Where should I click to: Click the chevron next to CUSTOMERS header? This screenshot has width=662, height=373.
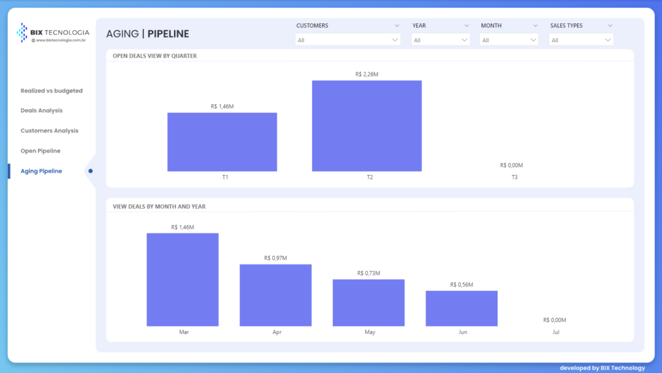click(396, 26)
